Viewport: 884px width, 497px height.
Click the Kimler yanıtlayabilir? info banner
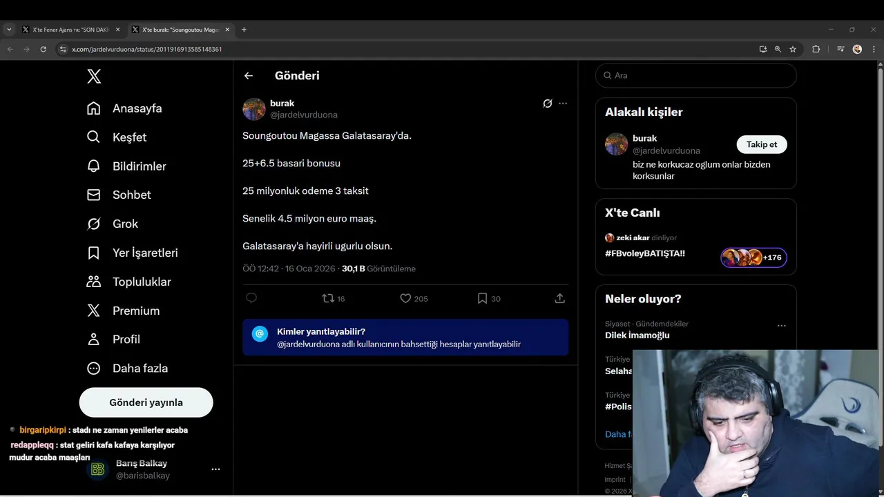pos(405,338)
